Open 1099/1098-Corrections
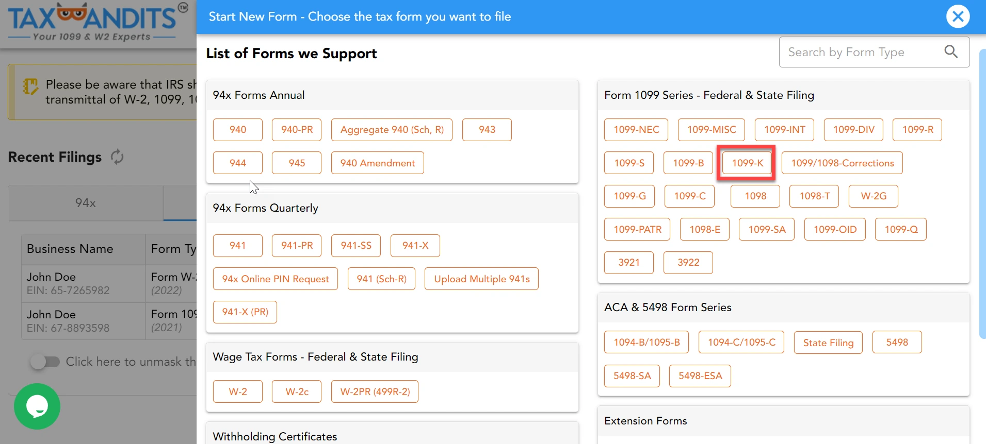This screenshot has height=444, width=986. (x=842, y=163)
